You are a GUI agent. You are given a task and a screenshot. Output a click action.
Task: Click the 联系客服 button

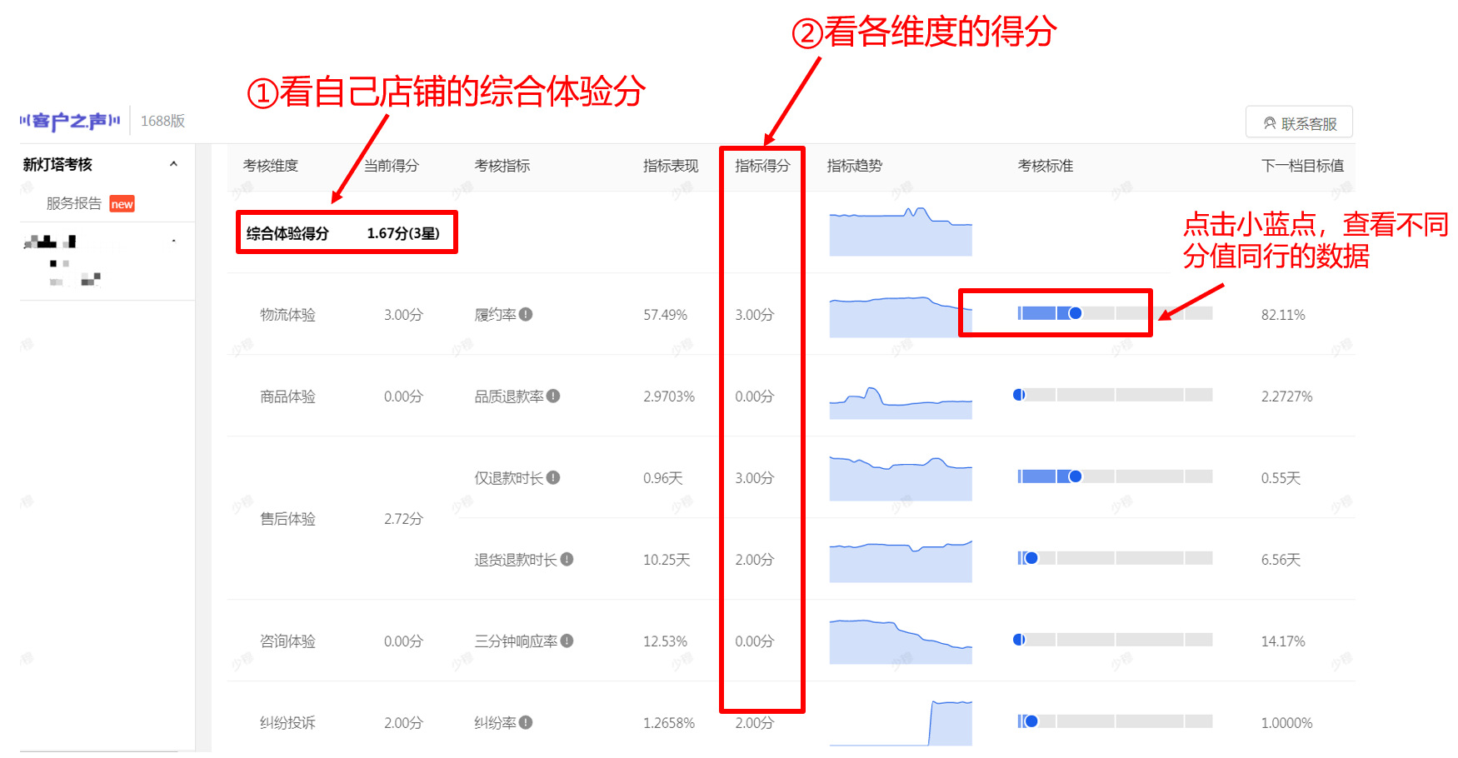coord(1299,123)
